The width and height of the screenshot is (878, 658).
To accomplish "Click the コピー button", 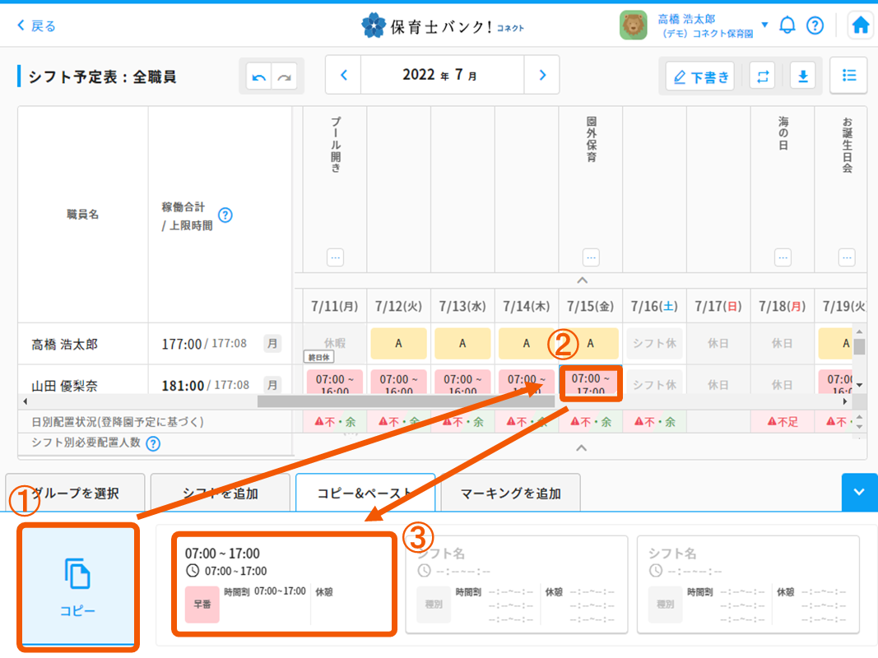I will pyautogui.click(x=77, y=586).
